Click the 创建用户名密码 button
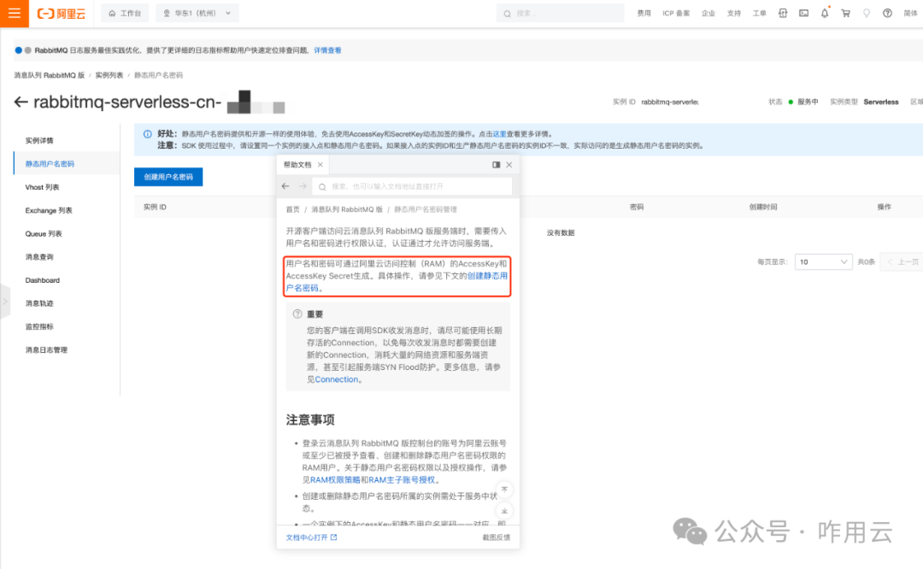The width and height of the screenshot is (923, 569). click(x=168, y=177)
